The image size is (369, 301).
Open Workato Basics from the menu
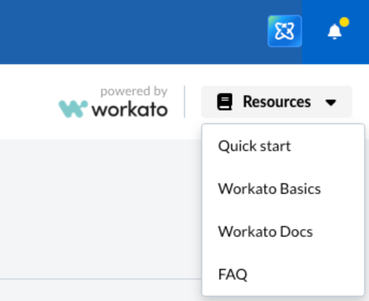pyautogui.click(x=269, y=189)
